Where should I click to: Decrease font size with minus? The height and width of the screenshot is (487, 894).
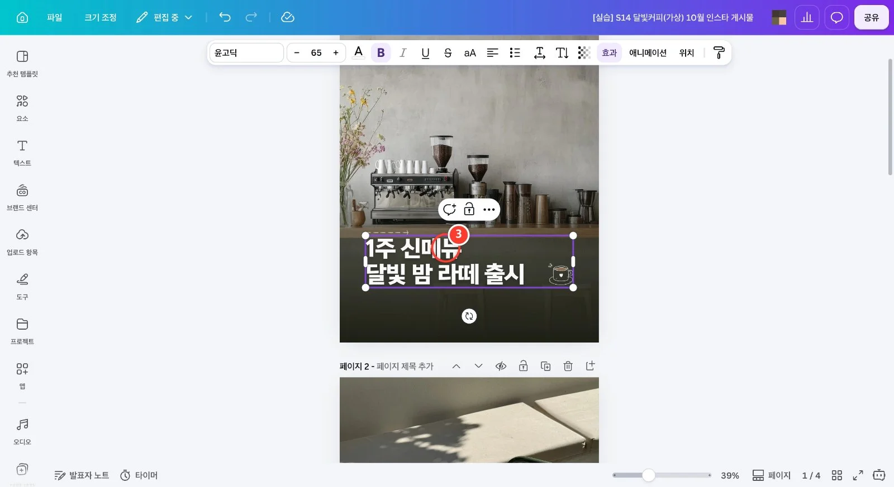[297, 52]
